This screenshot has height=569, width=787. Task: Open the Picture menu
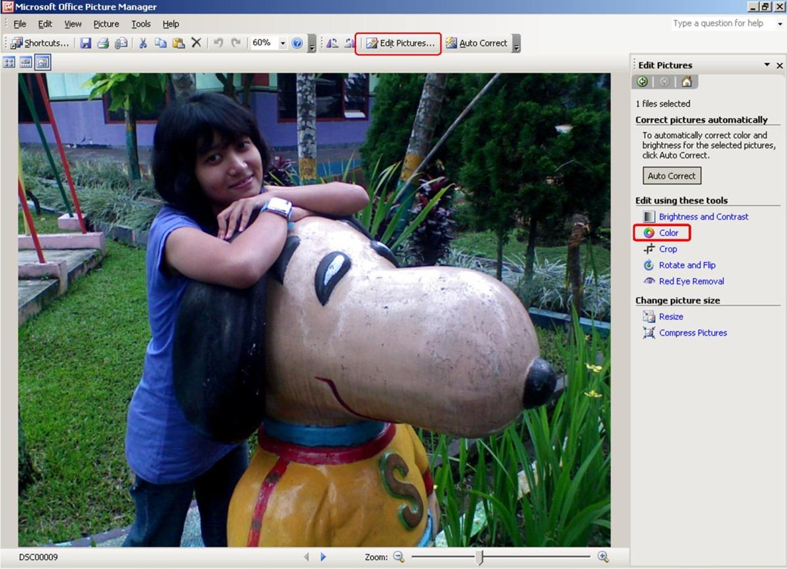click(106, 24)
